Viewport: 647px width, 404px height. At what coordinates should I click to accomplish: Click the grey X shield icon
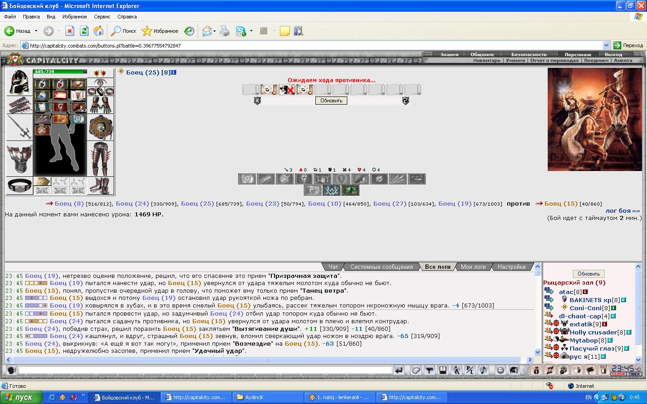(x=257, y=101)
